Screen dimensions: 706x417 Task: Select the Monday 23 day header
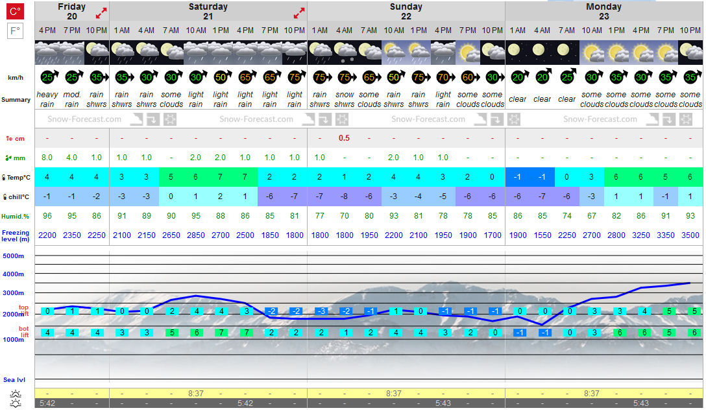pos(603,11)
